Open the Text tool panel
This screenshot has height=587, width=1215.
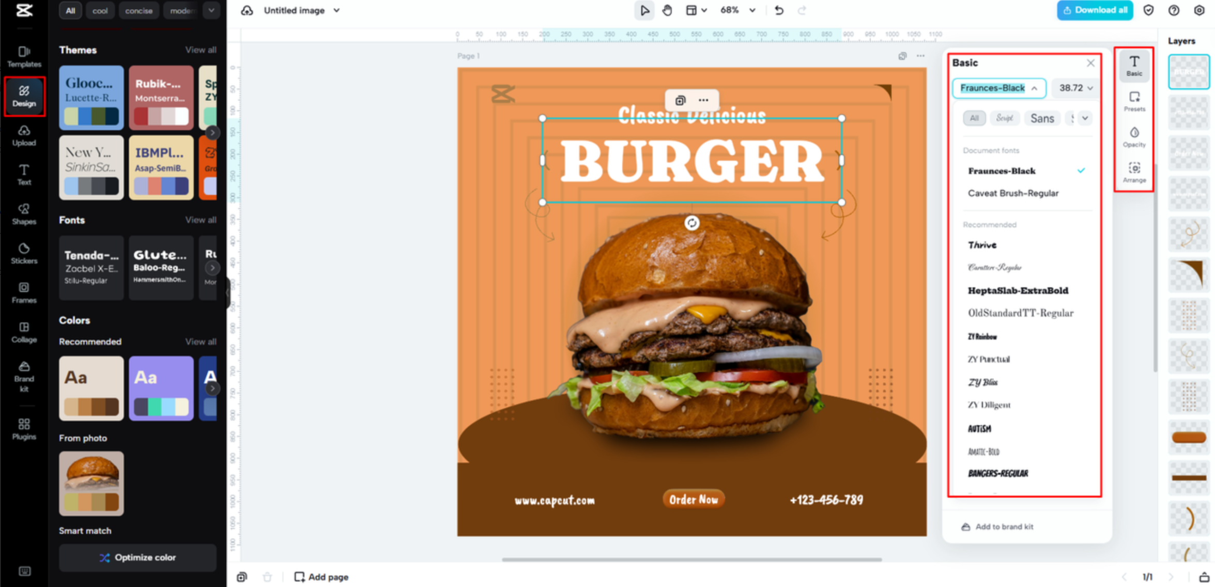(24, 174)
